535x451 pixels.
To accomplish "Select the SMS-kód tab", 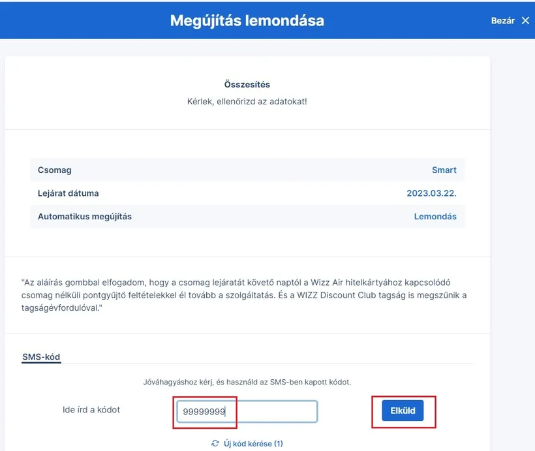I will [41, 356].
